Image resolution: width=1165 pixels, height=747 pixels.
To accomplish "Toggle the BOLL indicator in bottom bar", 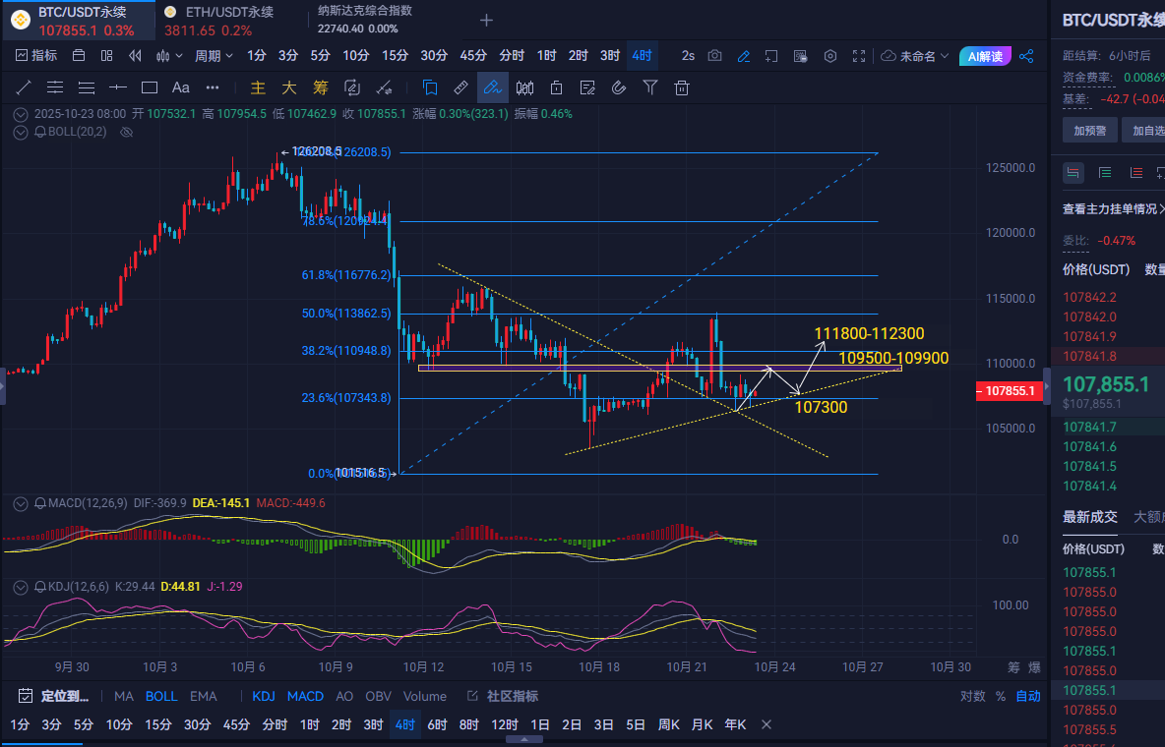I will click(161, 696).
